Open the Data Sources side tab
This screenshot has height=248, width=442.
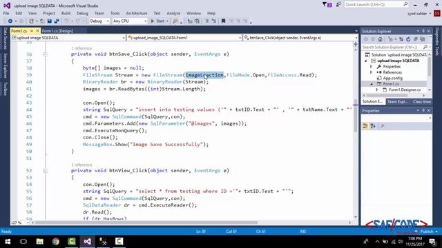(5, 39)
